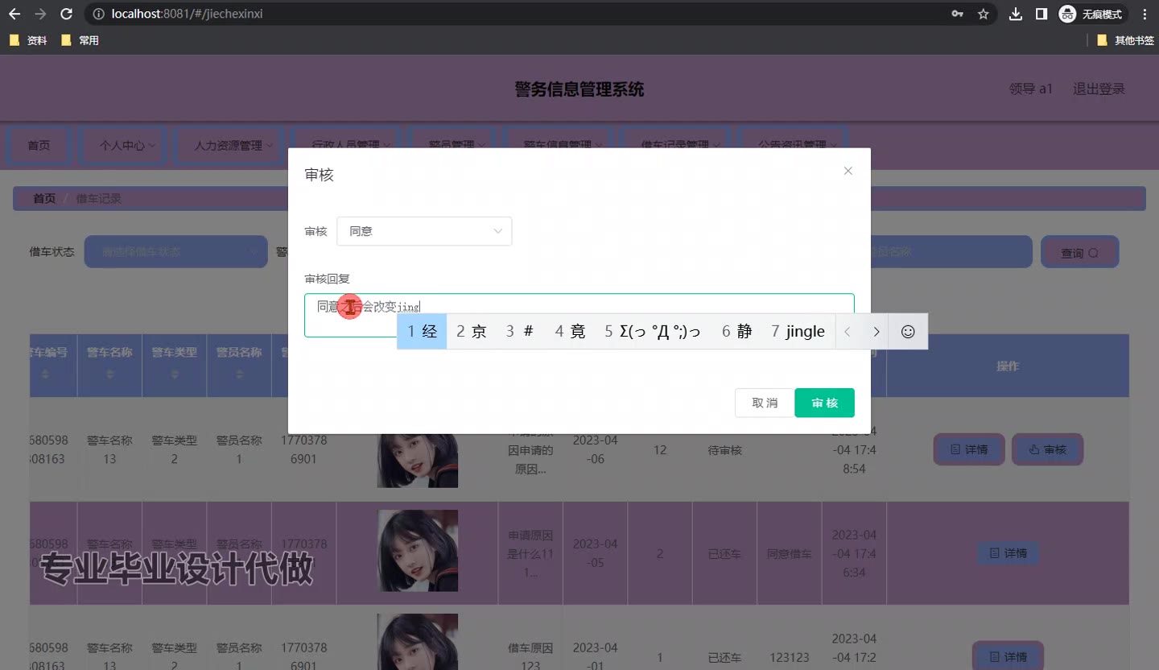
Task: Click photo thumbnail in 同意借车 row
Action: point(418,551)
